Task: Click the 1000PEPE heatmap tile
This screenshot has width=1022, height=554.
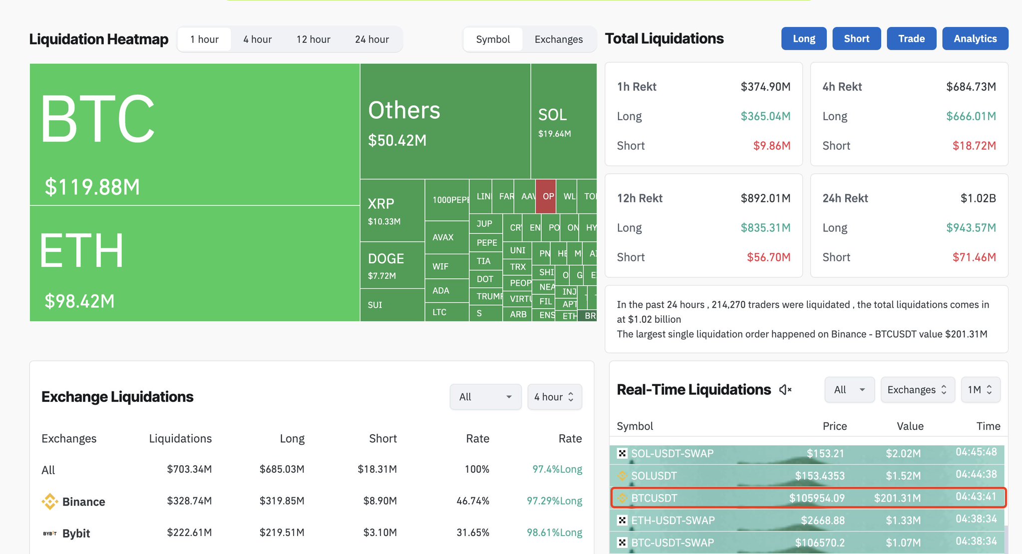Action: [x=447, y=200]
